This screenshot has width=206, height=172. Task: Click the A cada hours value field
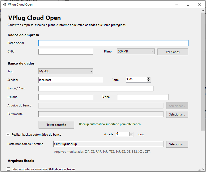coord(122,134)
